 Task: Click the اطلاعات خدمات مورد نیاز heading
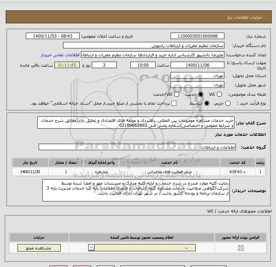[x=240, y=134]
